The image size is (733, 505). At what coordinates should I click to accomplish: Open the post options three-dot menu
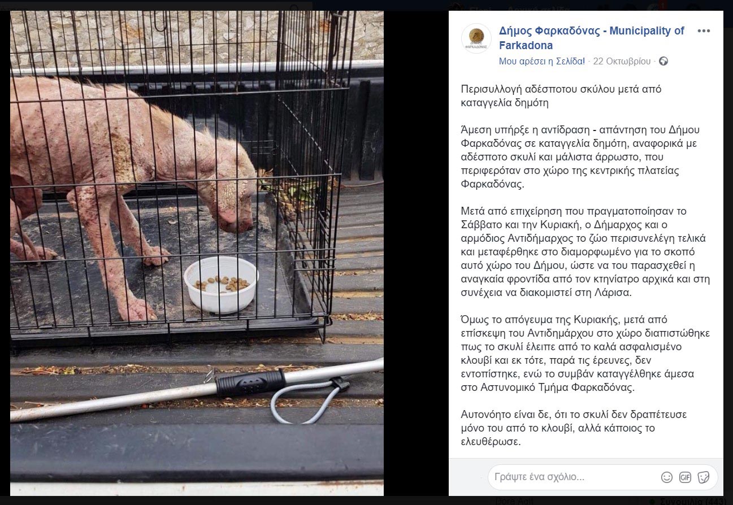coord(704,31)
